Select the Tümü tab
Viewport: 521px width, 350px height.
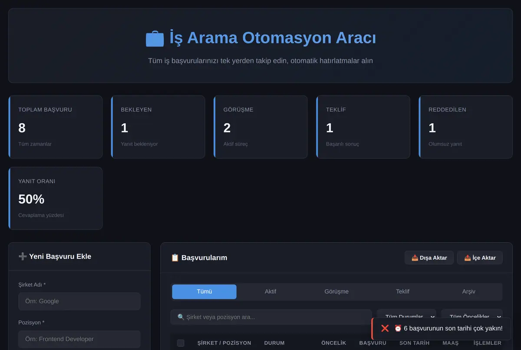204,292
